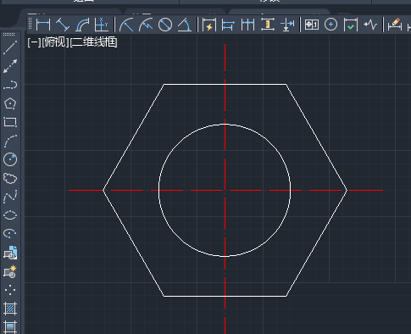Image resolution: width=411 pixels, height=334 pixels.
Task: Select the Polygon tool
Action: pos(10,103)
